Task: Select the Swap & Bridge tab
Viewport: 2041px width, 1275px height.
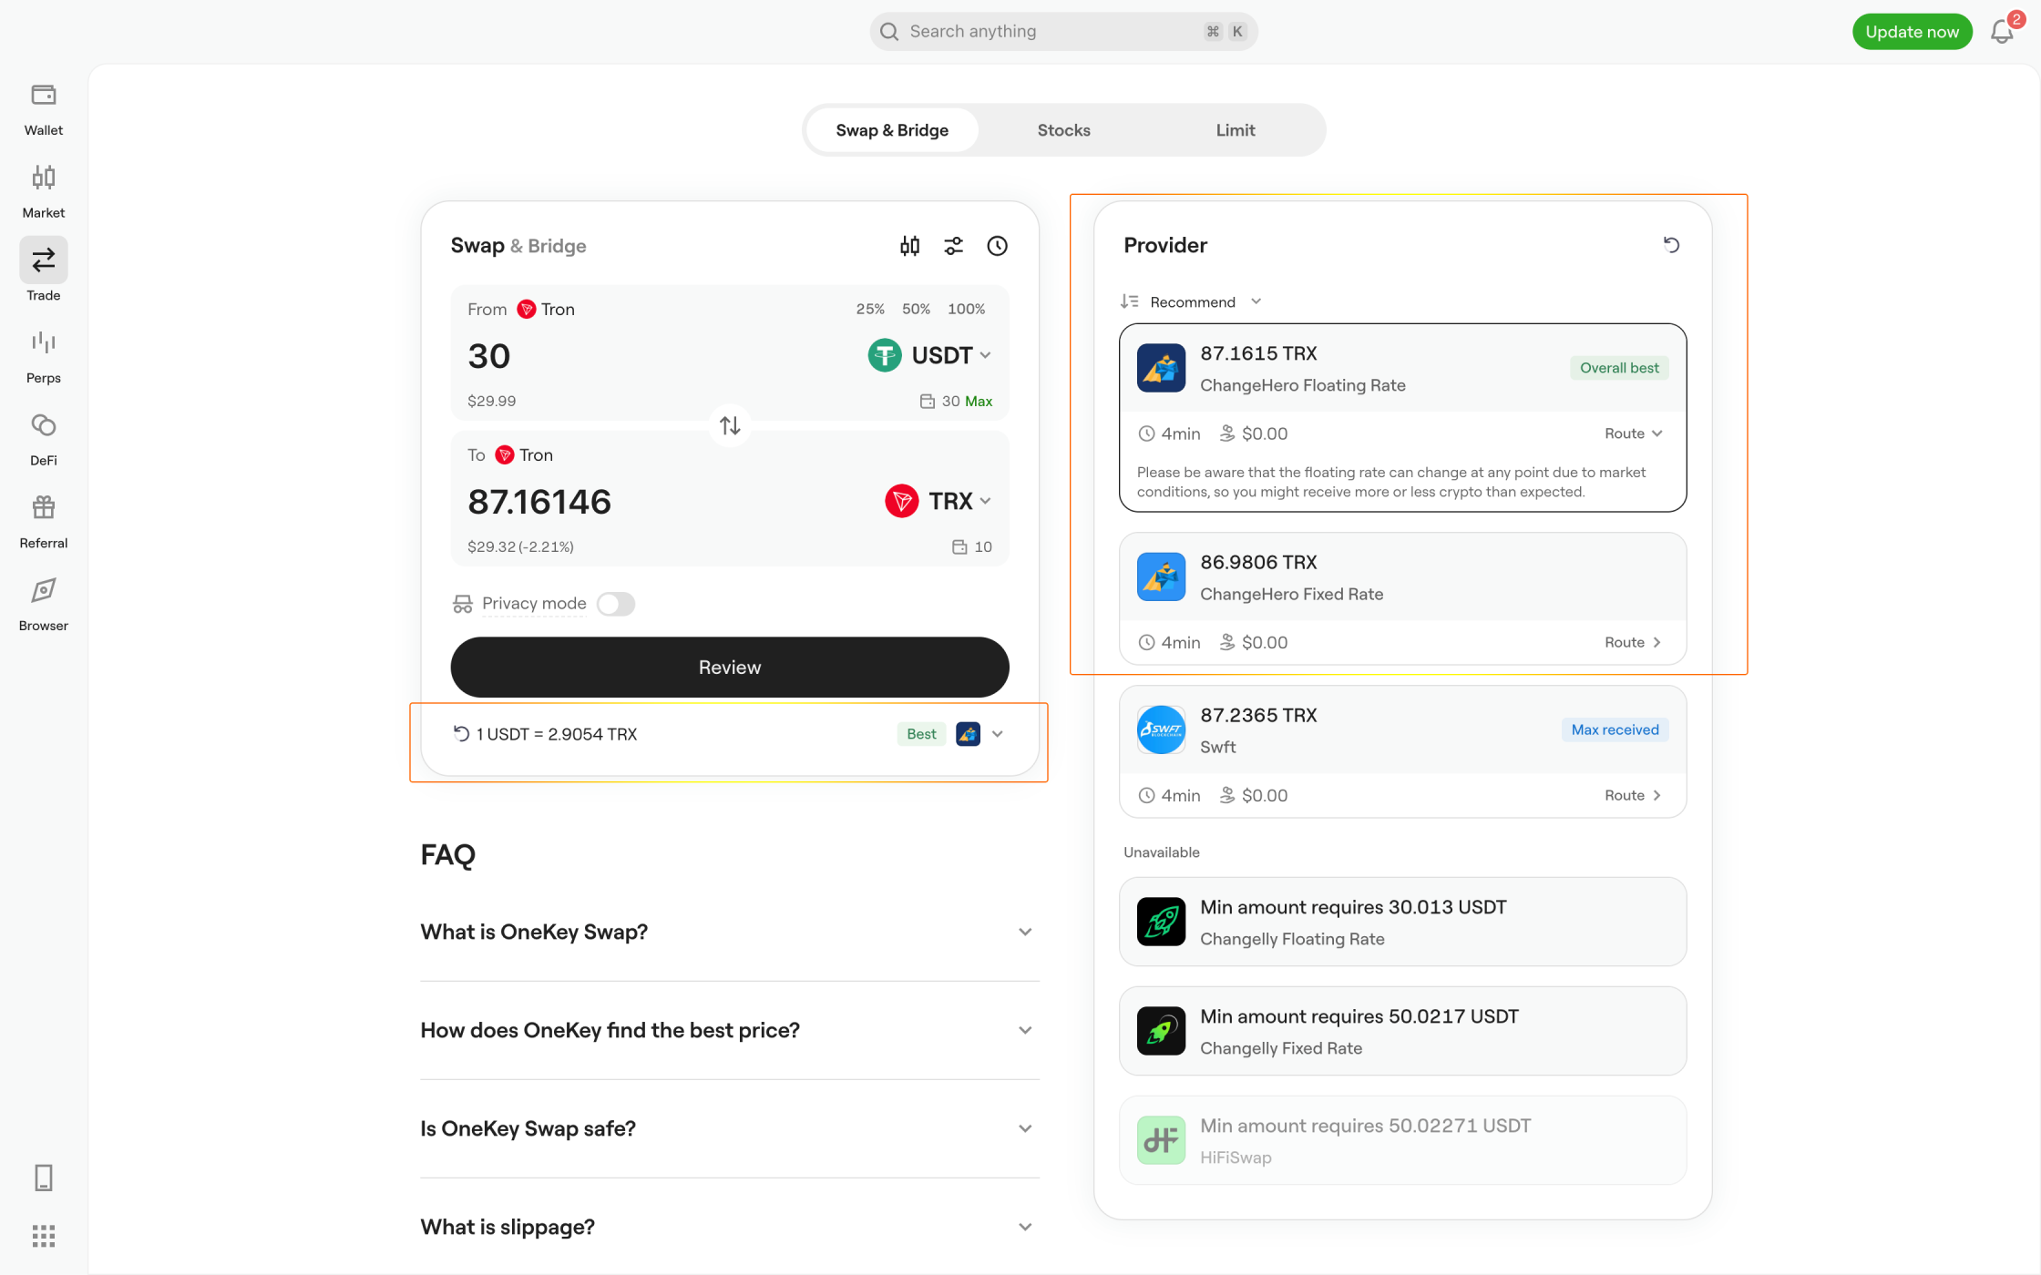Action: [892, 130]
